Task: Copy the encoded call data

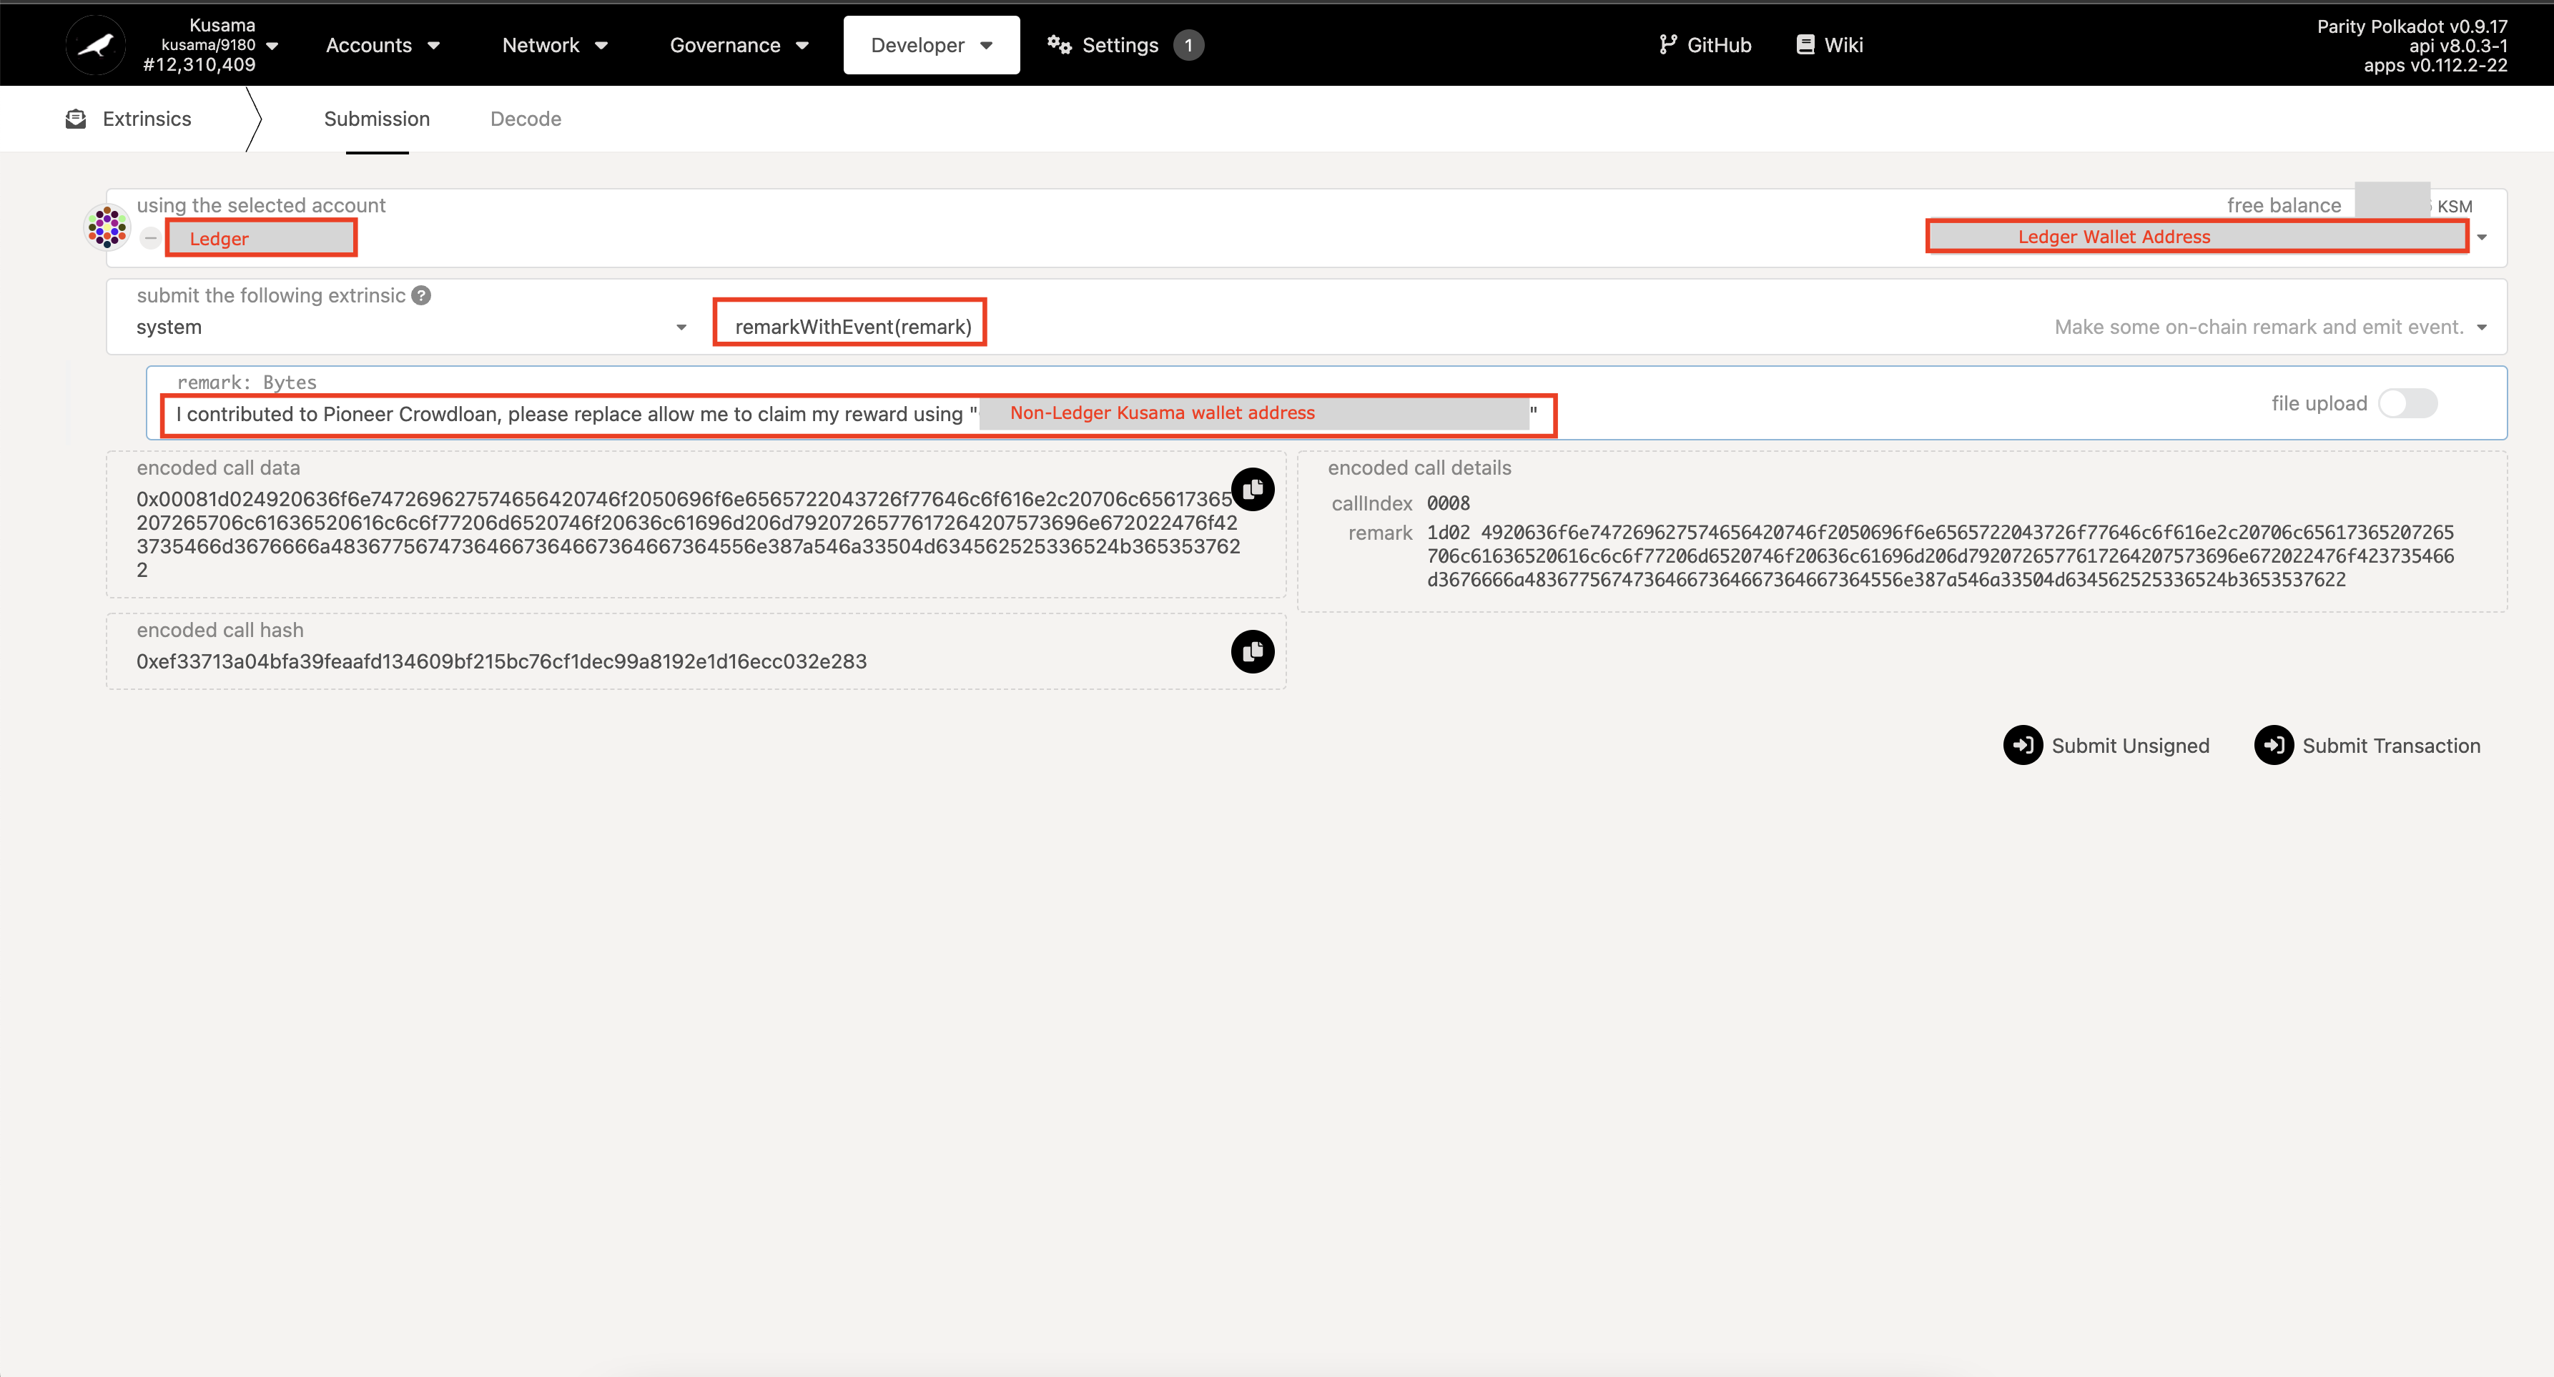Action: tap(1252, 489)
